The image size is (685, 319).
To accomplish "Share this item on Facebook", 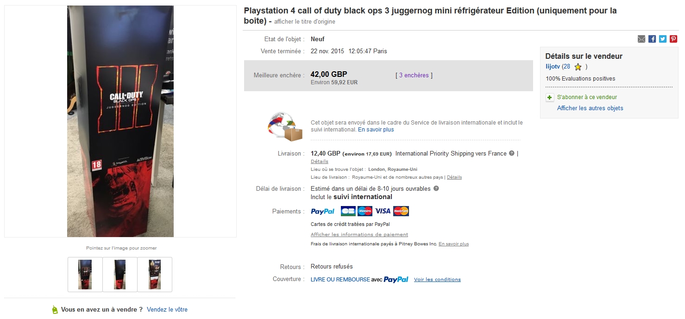I will (652, 39).
